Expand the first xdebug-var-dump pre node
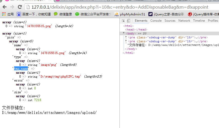Screen dimensions: 219x128 [x=126, y=37]
